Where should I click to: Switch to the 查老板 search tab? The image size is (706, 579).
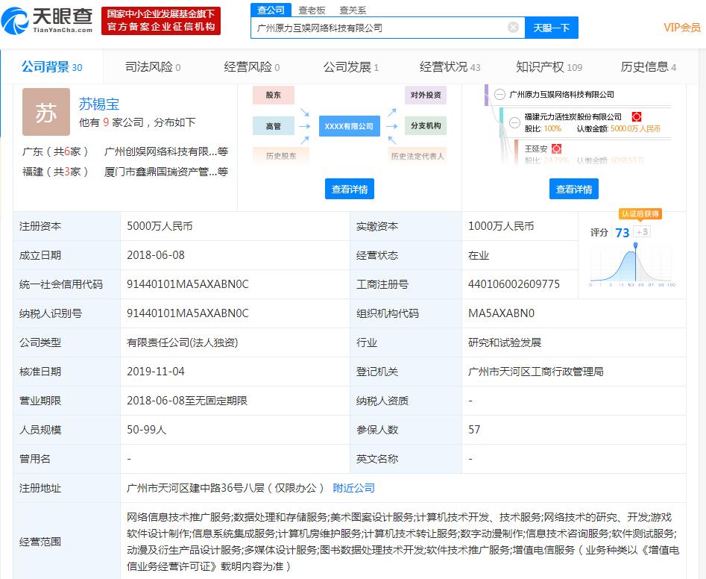[312, 10]
